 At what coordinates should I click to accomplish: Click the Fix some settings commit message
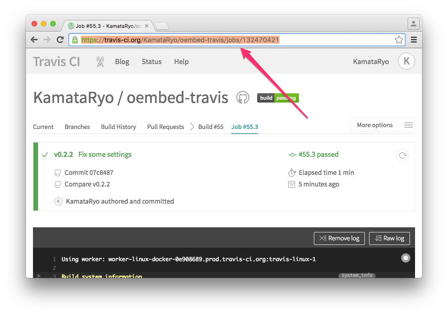point(105,154)
